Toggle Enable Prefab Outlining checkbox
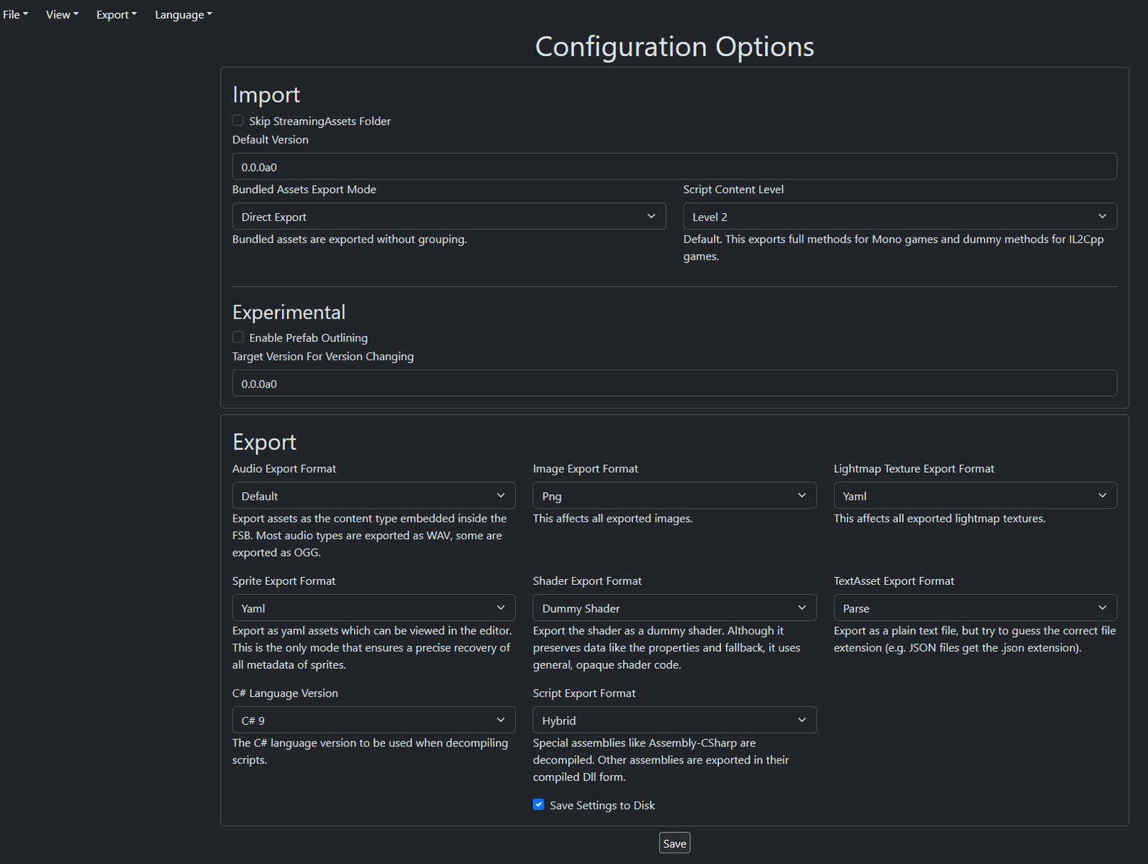The image size is (1148, 864). 238,337
